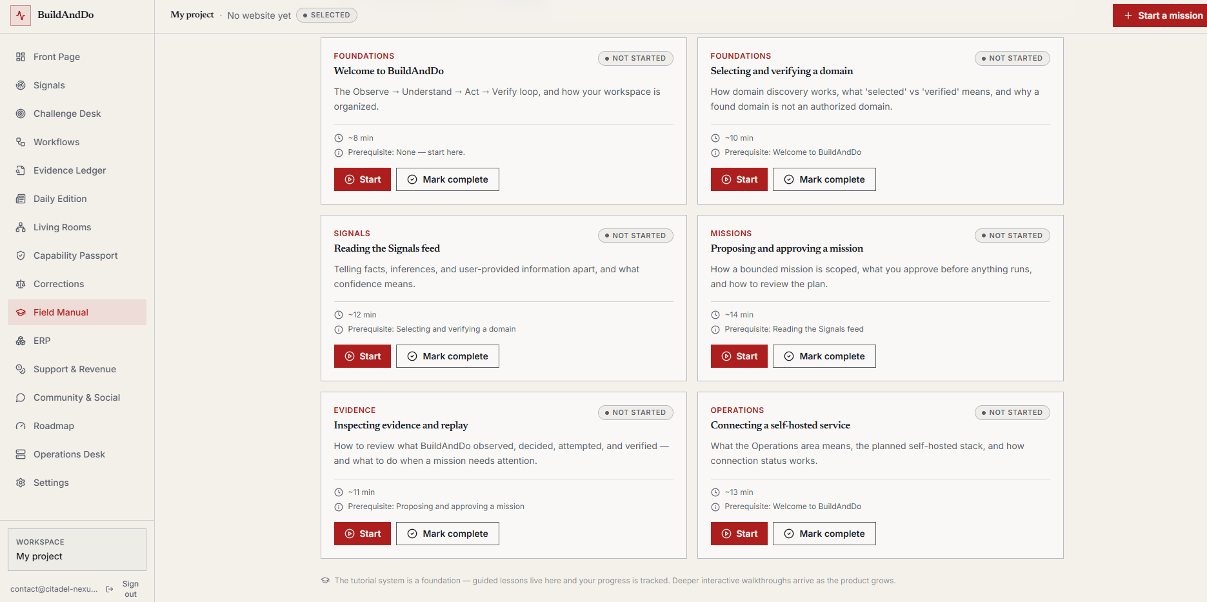Image resolution: width=1207 pixels, height=602 pixels.
Task: Open the Settings gear icon
Action: (21, 483)
